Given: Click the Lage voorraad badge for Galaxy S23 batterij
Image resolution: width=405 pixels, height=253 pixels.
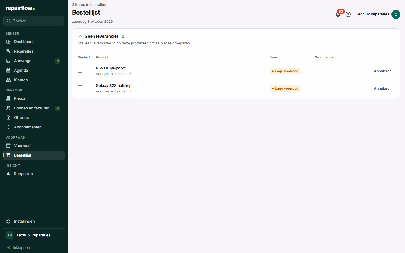Looking at the screenshot, I should [285, 89].
